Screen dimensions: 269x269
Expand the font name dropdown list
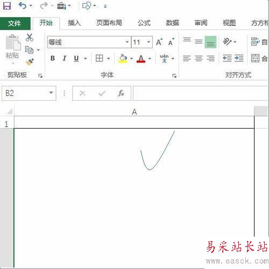coord(127,42)
